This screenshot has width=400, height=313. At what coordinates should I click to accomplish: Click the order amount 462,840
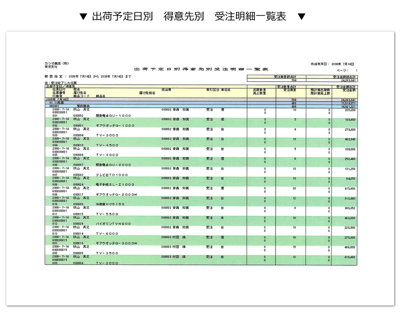pos(349,139)
